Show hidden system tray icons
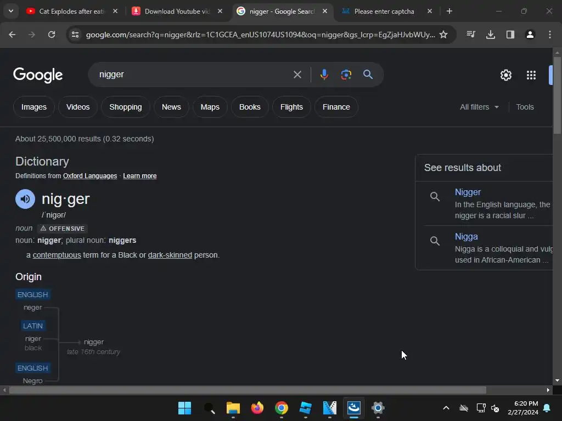Screen dimensions: 562x421 point(446,408)
